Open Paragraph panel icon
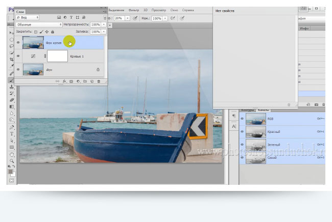Screen dimensions: 332x222 pyautogui.click(x=234, y=116)
